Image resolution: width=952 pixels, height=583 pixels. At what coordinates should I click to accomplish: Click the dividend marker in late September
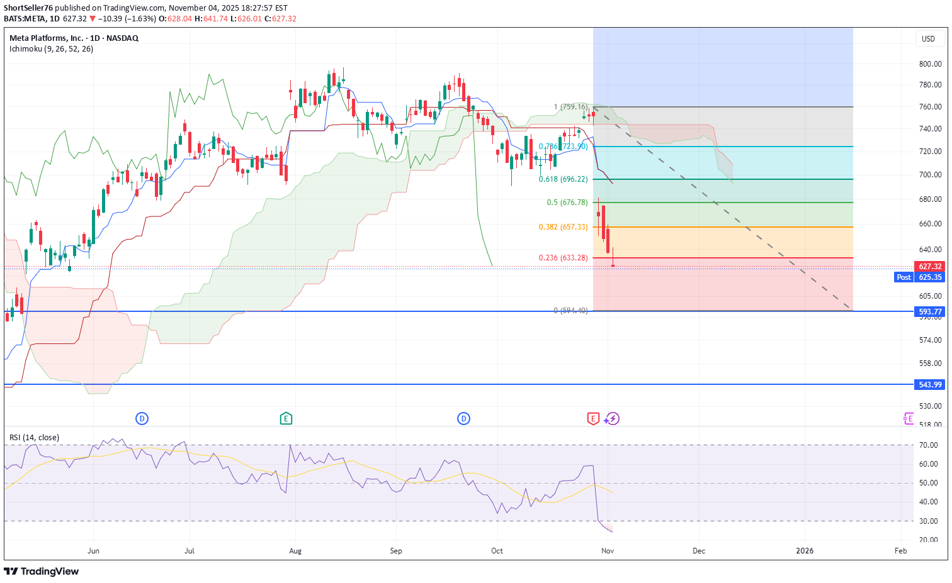coord(463,418)
